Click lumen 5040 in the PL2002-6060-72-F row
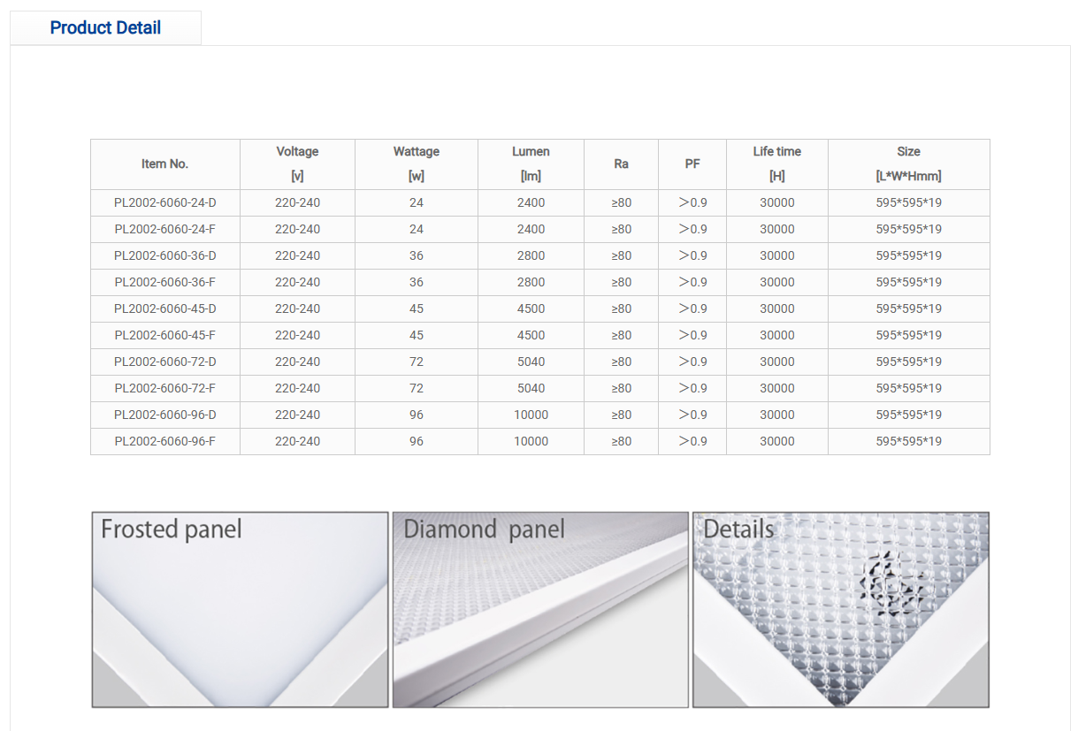 pos(531,388)
